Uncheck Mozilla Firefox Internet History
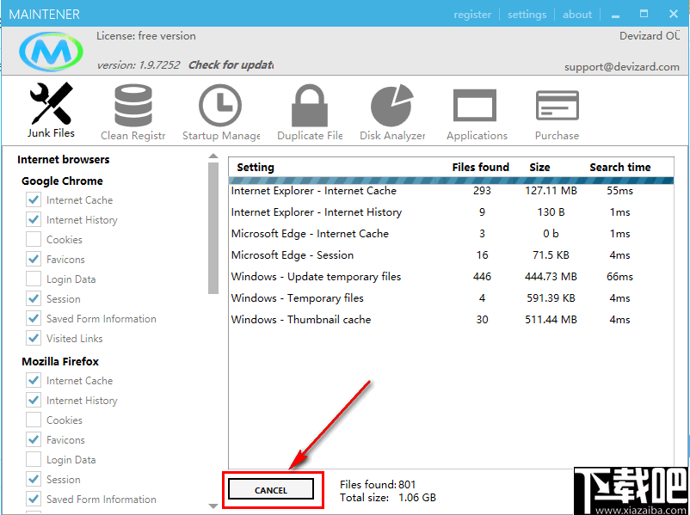This screenshot has height=515, width=690. 34,400
